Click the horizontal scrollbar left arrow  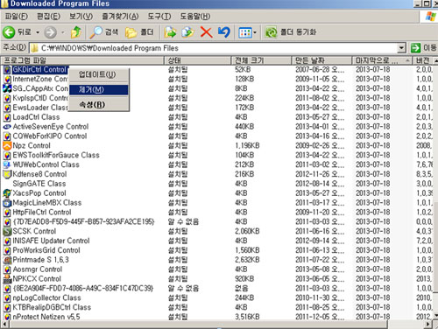(5, 324)
